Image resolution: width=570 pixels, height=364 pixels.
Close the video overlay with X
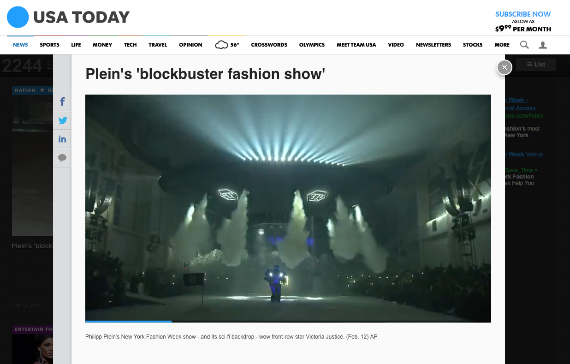(505, 67)
